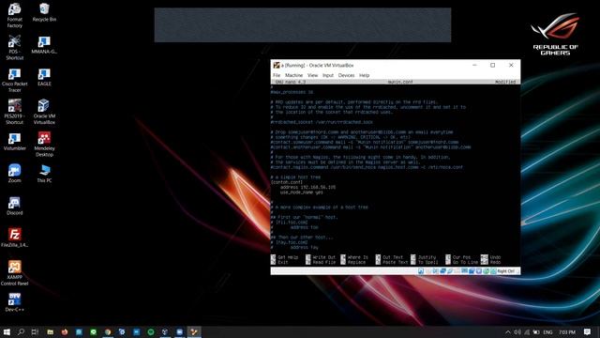The image size is (600, 338).
Task: Open the Devices menu in VirtualBox
Action: (x=346, y=75)
